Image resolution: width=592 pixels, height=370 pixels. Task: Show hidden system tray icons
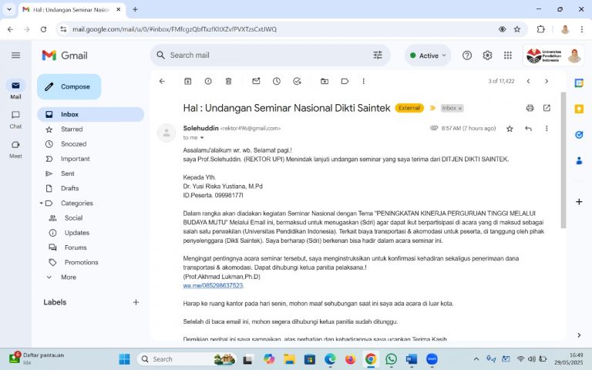(476, 359)
